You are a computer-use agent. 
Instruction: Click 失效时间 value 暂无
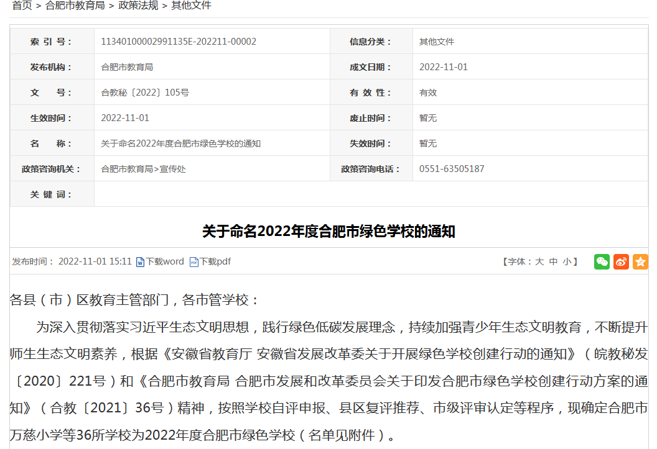pyautogui.click(x=428, y=143)
